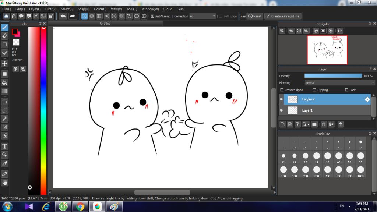Open add layer dropdown arrow

308,124
